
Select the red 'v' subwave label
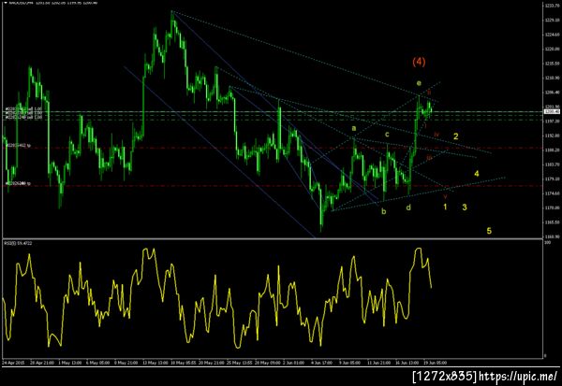[x=445, y=196]
